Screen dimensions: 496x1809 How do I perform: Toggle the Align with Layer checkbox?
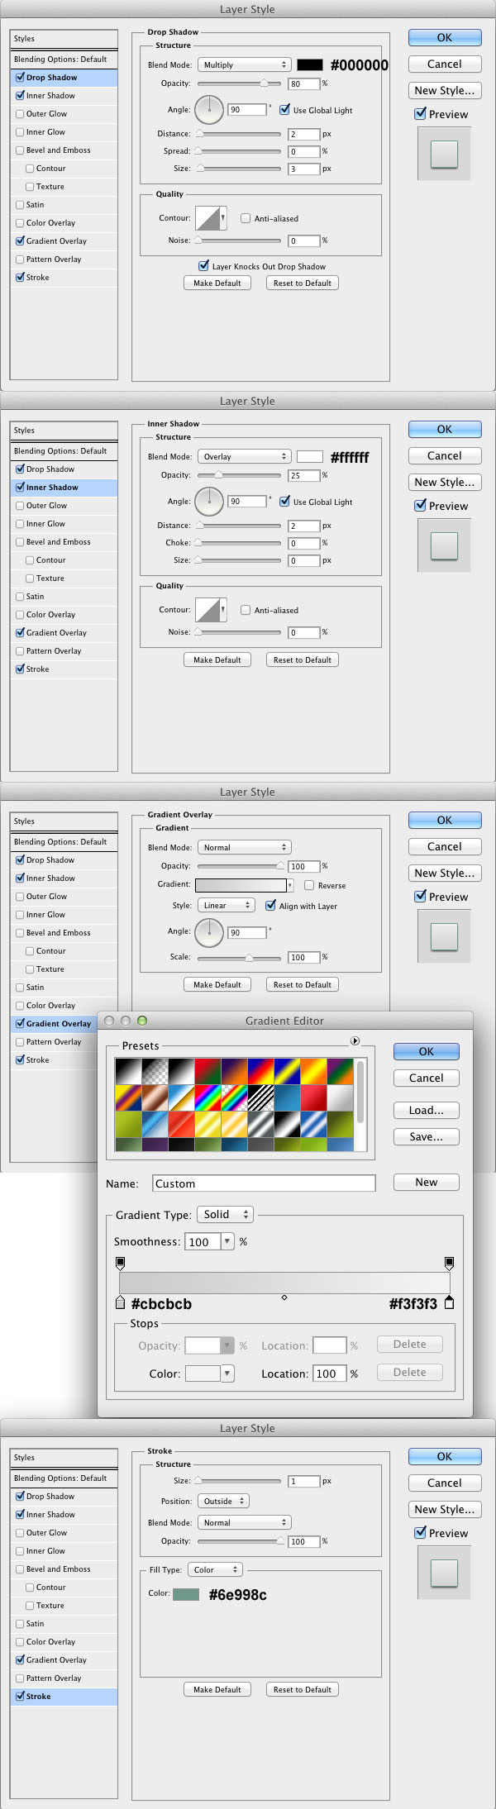(270, 905)
